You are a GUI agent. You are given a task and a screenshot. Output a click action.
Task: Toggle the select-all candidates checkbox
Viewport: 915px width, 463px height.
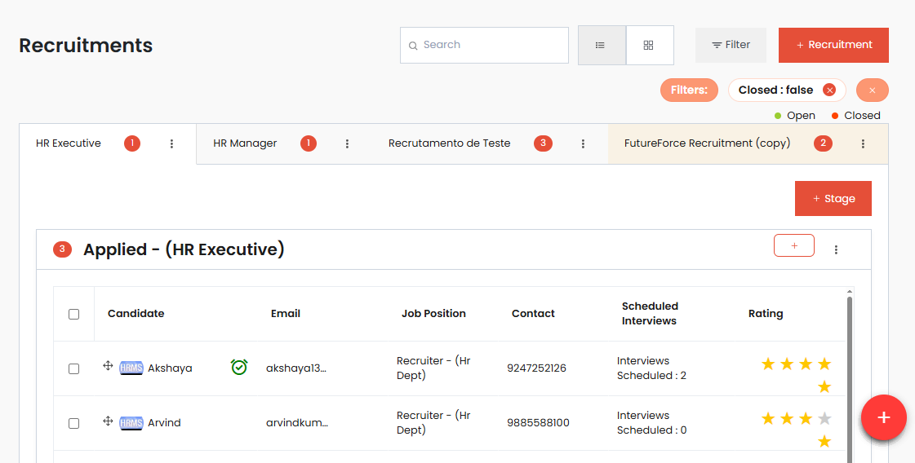[x=74, y=314]
